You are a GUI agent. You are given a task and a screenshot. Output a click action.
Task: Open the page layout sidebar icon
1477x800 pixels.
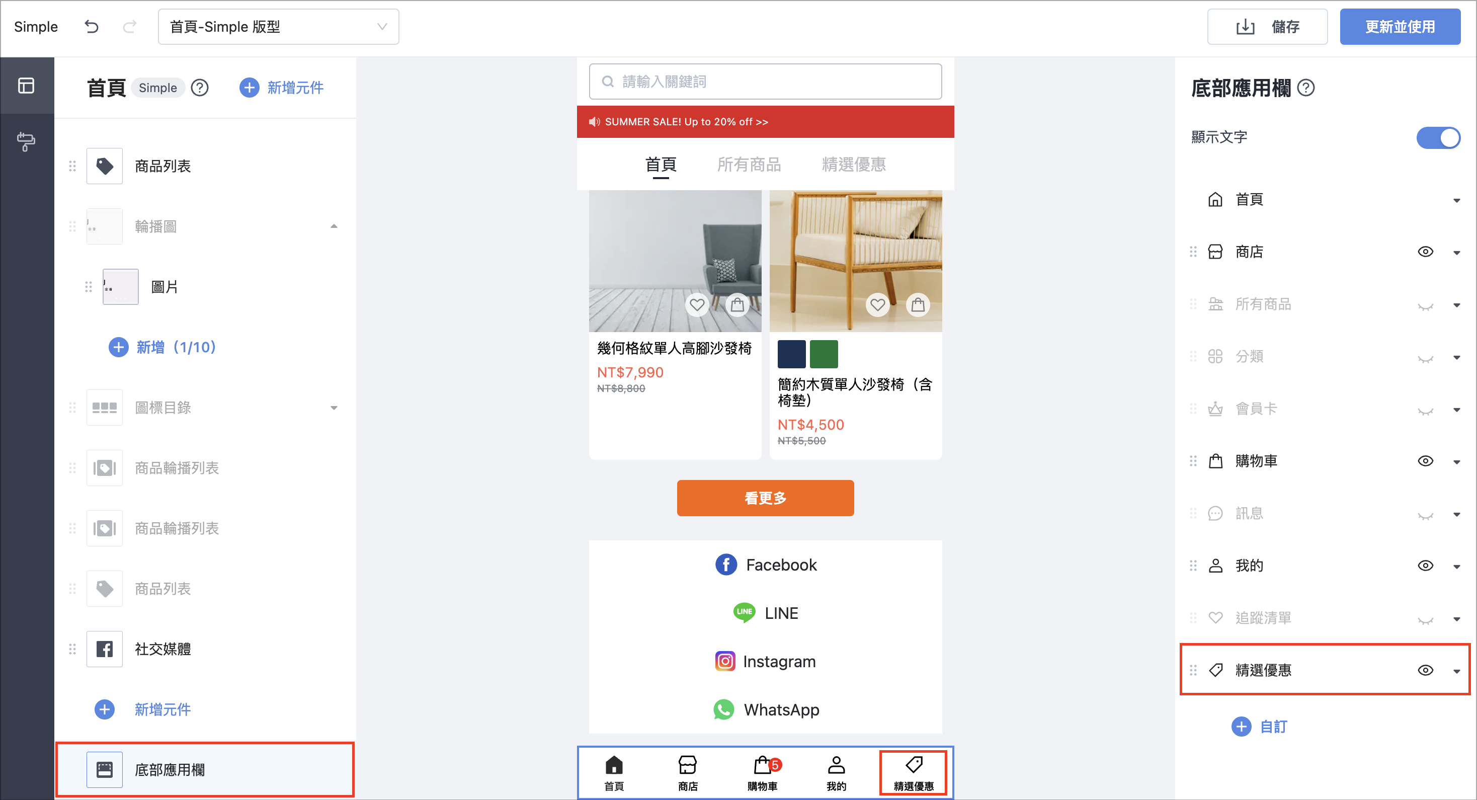click(x=26, y=86)
